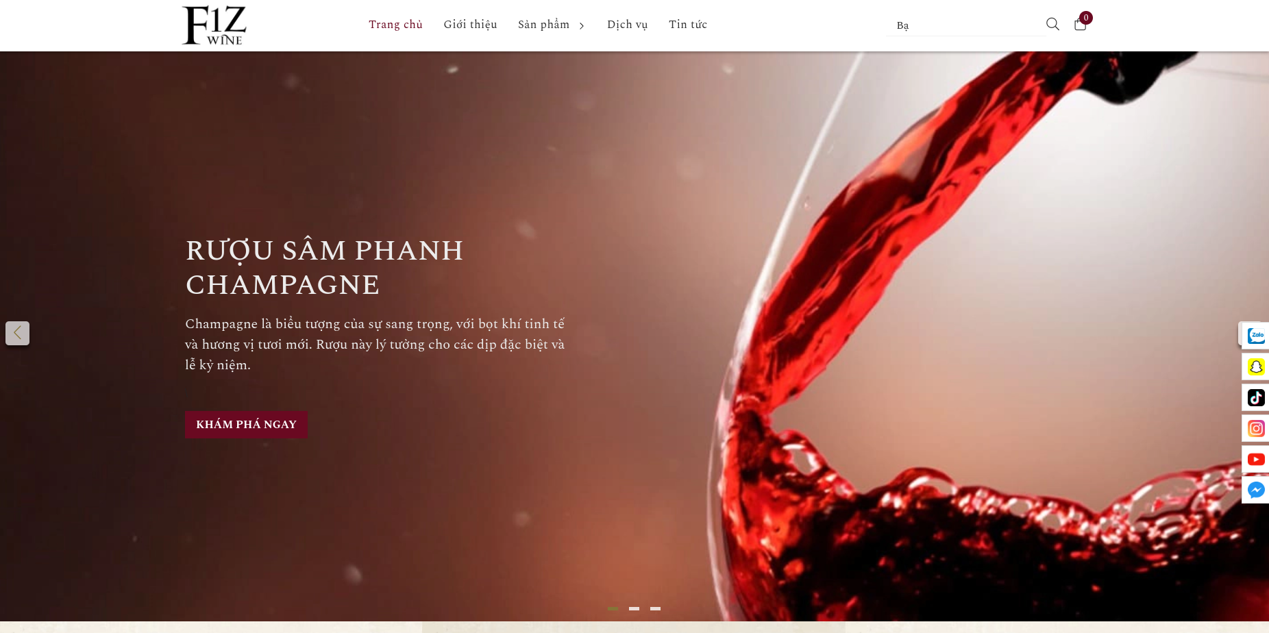Select the third slider indicator dash
Image resolution: width=1269 pixels, height=633 pixels.
tap(656, 608)
